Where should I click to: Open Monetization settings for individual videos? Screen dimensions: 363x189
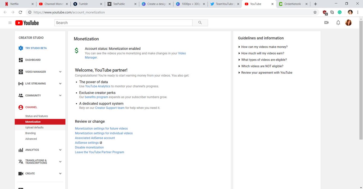pyautogui.click(x=104, y=133)
